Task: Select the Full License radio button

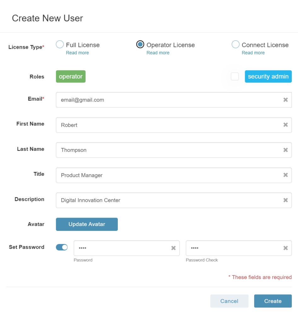Action: pyautogui.click(x=60, y=44)
